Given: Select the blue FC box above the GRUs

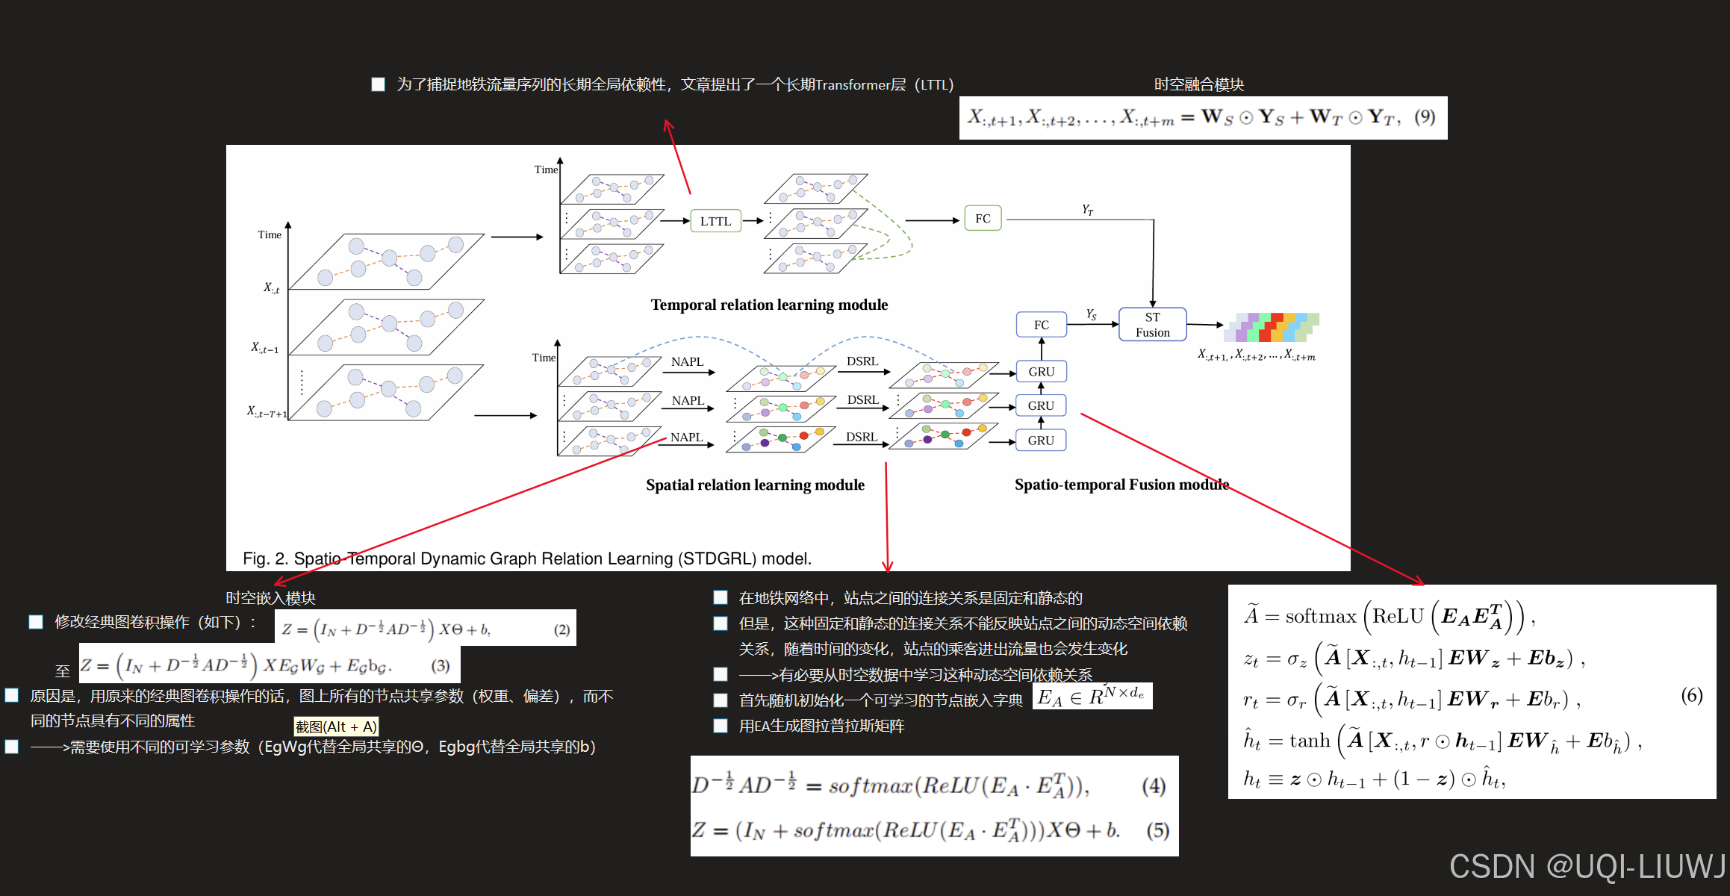Looking at the screenshot, I should 1041,325.
